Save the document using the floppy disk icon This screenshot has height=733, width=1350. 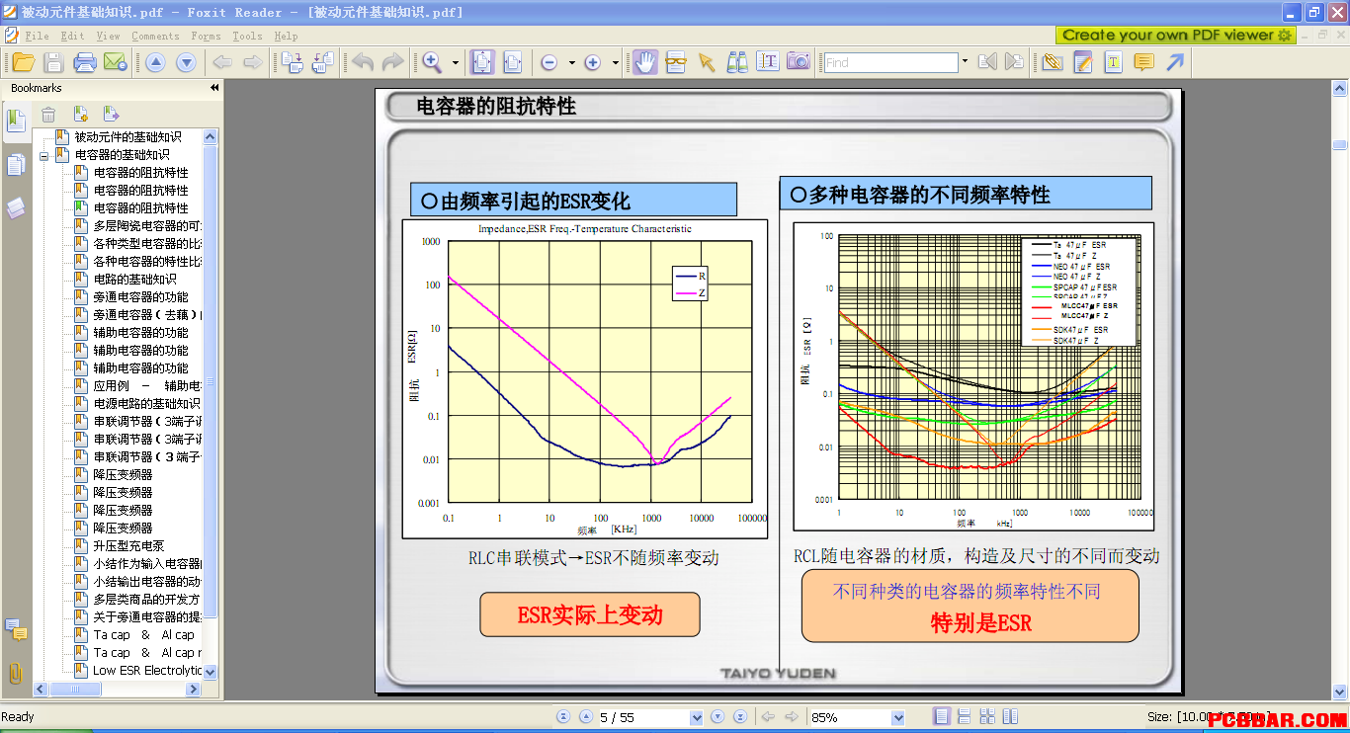(53, 62)
